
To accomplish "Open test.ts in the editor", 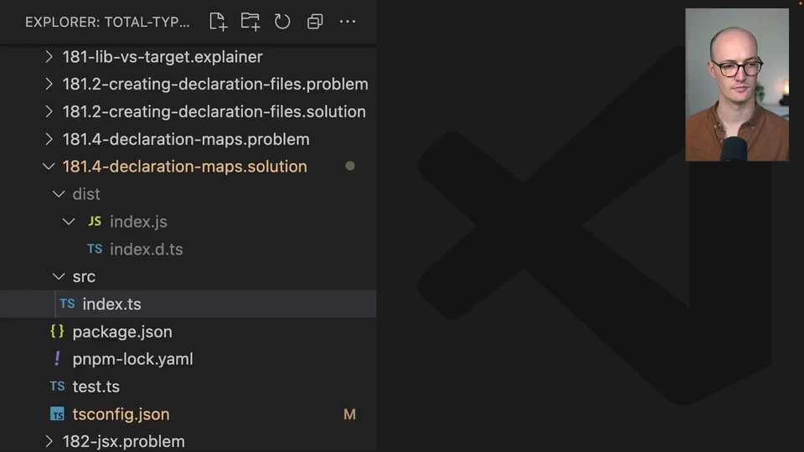I will tap(95, 387).
